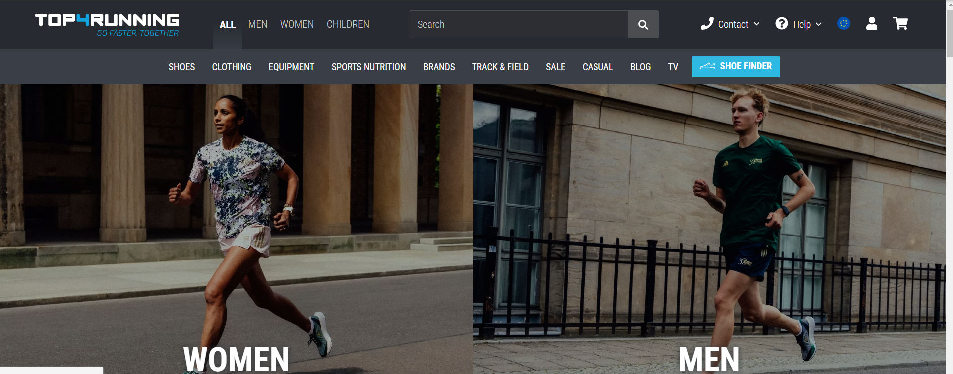Focus the Search input field
The height and width of the screenshot is (374, 953).
[x=518, y=24]
